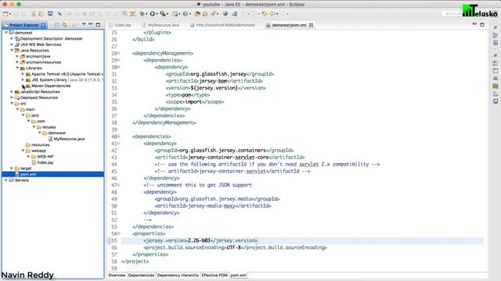Select src/main/resources under Java Resources
This screenshot has height=281, width=501.
point(44,62)
